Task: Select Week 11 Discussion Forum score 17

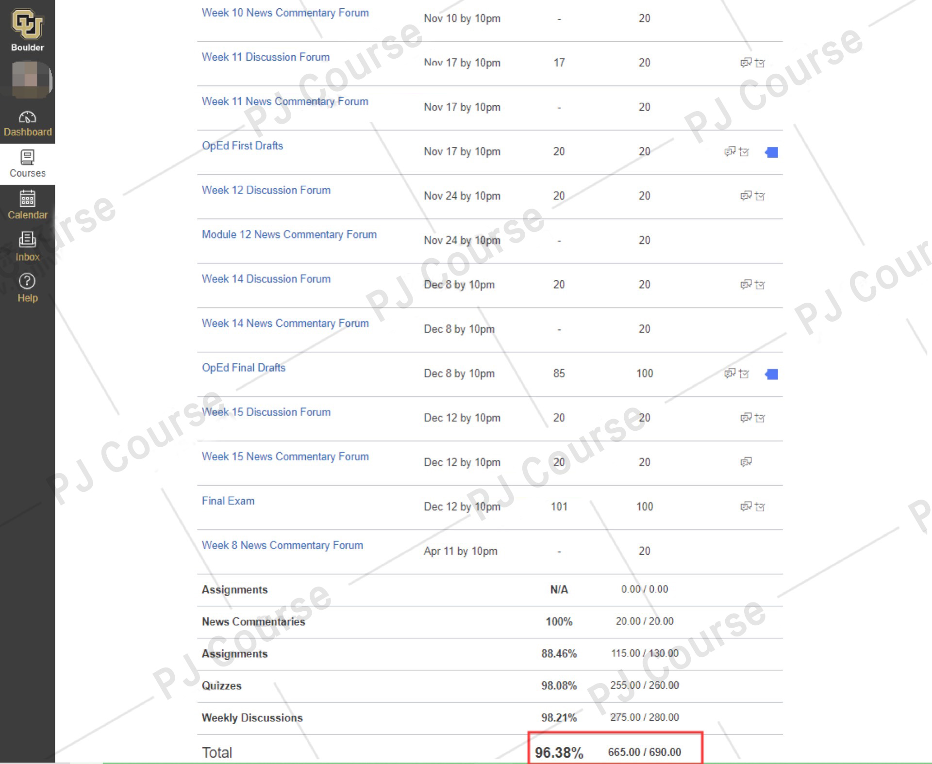Action: click(x=559, y=63)
